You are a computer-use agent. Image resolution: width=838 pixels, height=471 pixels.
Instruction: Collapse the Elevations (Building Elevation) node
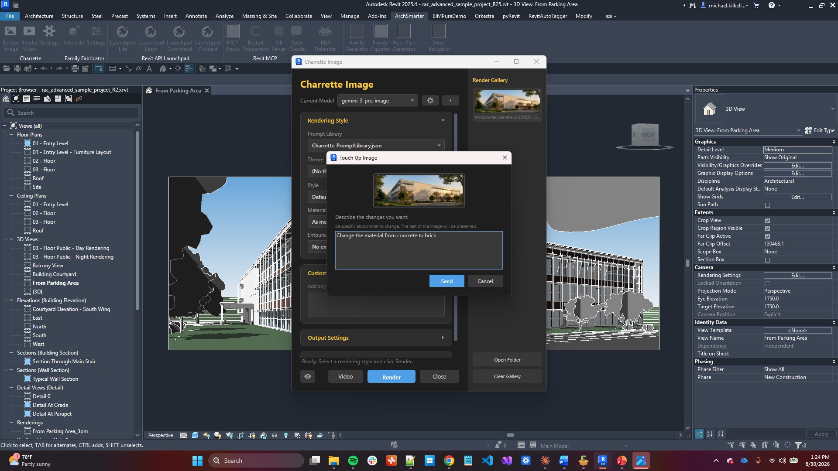tap(11, 300)
